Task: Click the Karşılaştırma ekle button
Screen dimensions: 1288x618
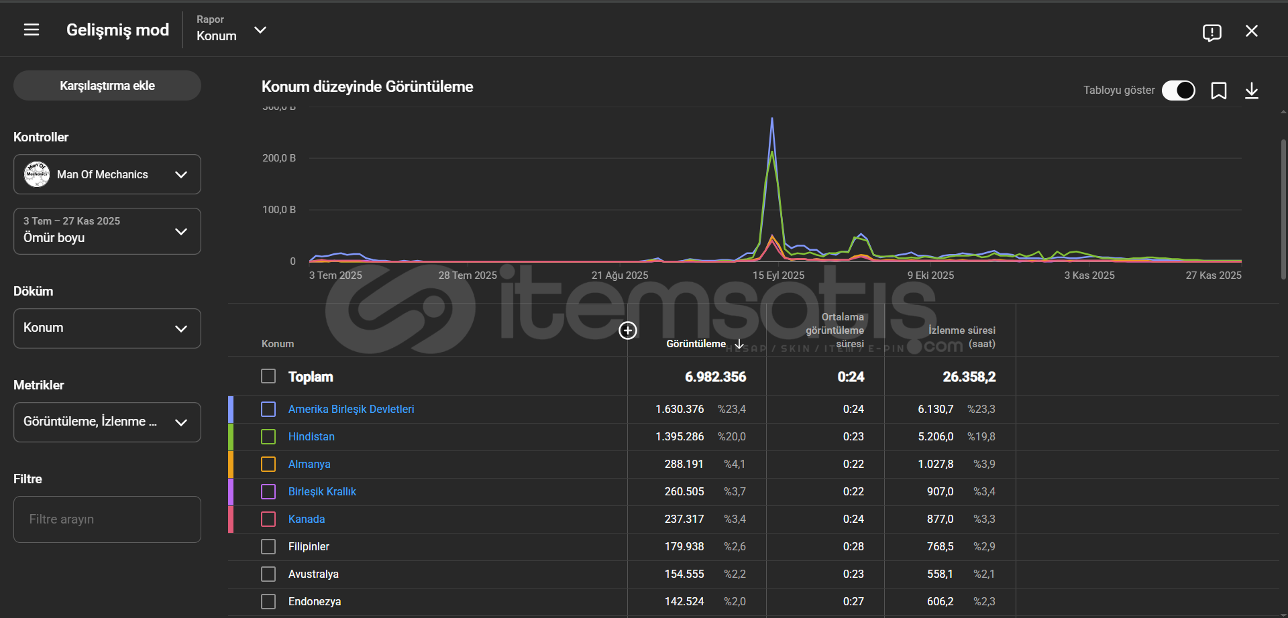Action: point(107,86)
